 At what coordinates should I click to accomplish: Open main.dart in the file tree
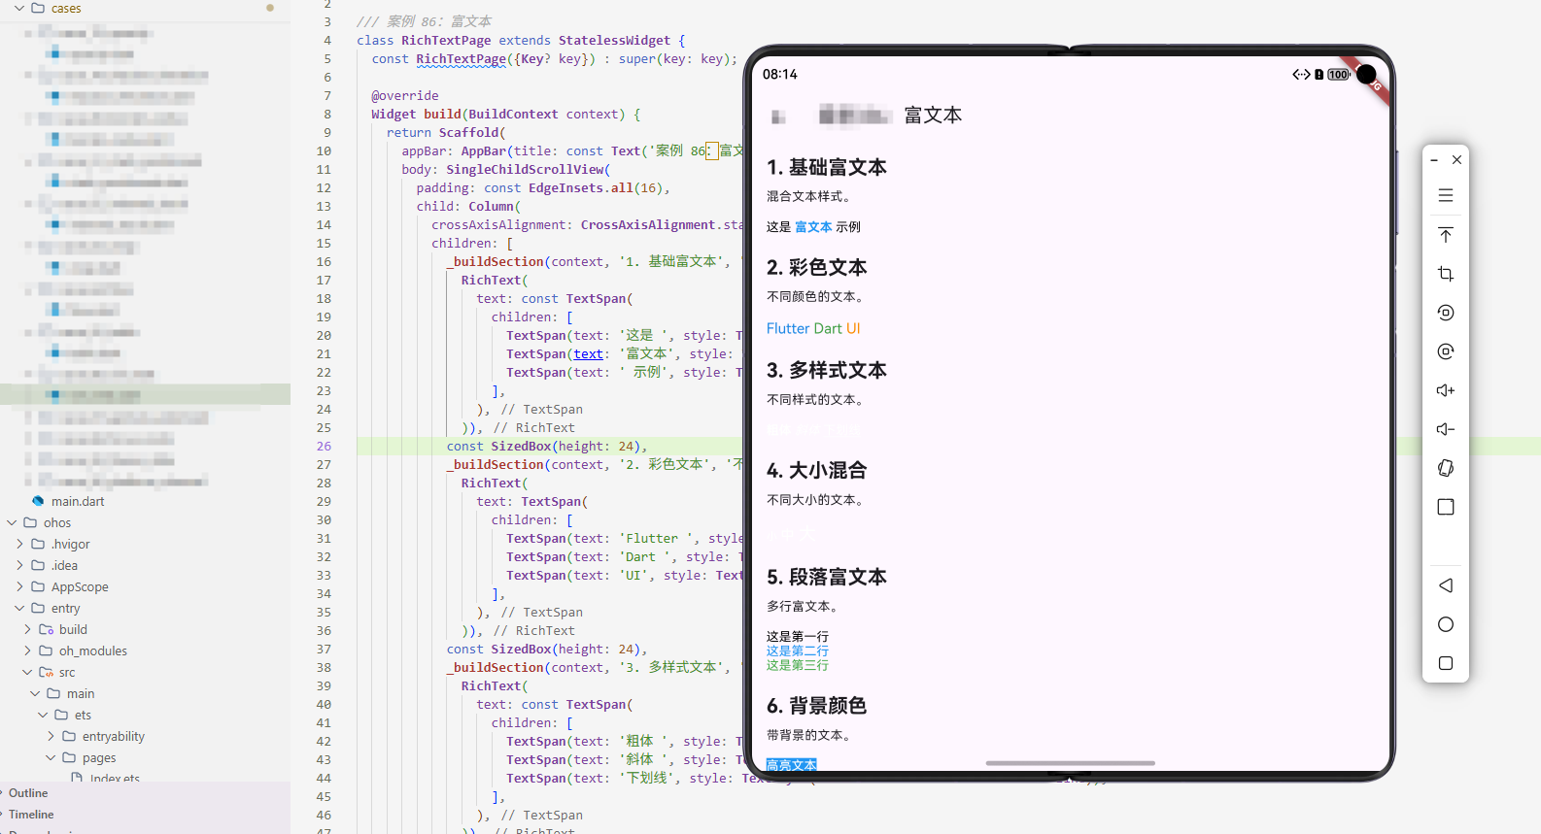pos(78,501)
